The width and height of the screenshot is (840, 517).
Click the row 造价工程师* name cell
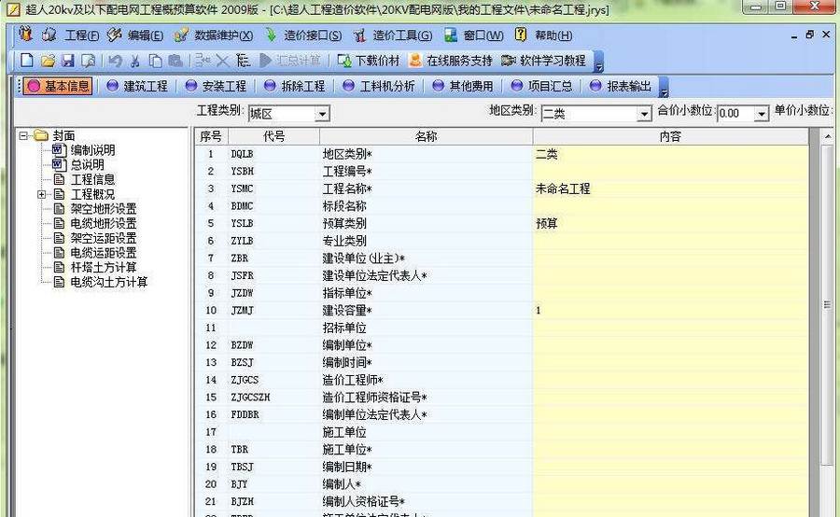427,380
